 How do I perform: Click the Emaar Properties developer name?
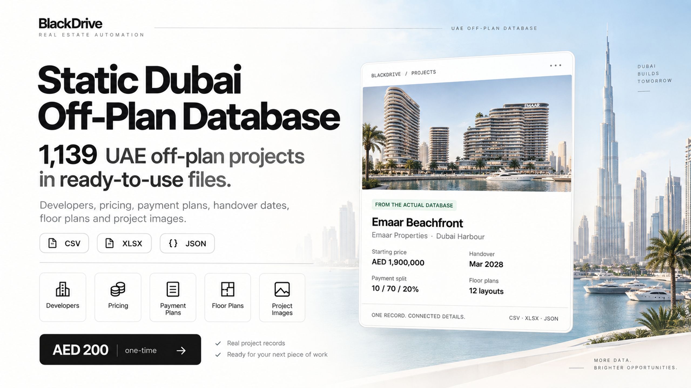400,235
